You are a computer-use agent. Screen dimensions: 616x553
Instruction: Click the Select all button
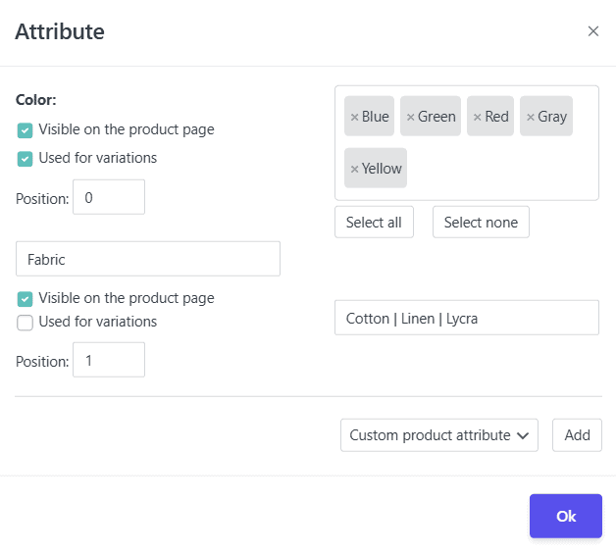[374, 223]
